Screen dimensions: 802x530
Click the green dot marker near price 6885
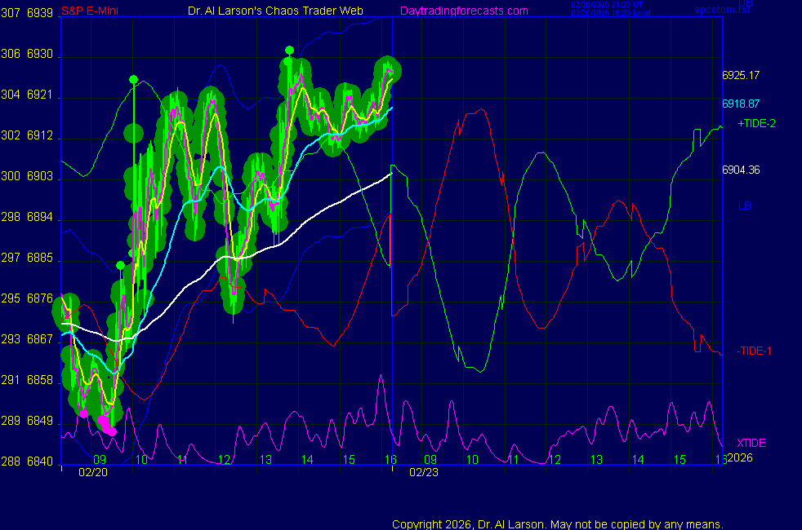[x=120, y=265]
